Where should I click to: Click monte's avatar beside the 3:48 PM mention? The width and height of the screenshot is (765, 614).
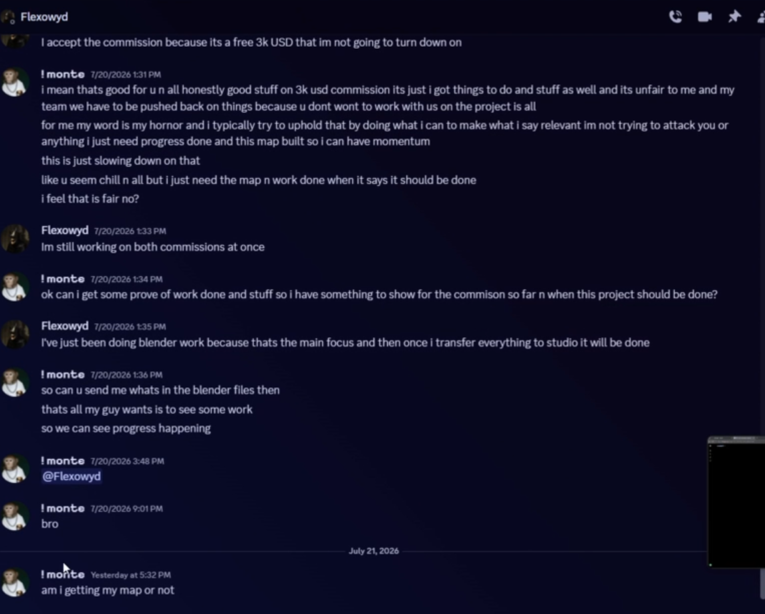tap(14, 469)
